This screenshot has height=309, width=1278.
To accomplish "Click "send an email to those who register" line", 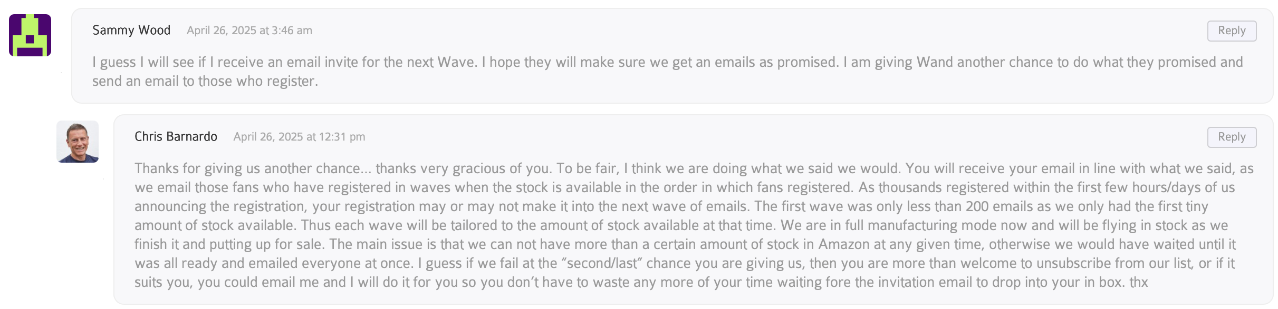I will pyautogui.click(x=205, y=81).
